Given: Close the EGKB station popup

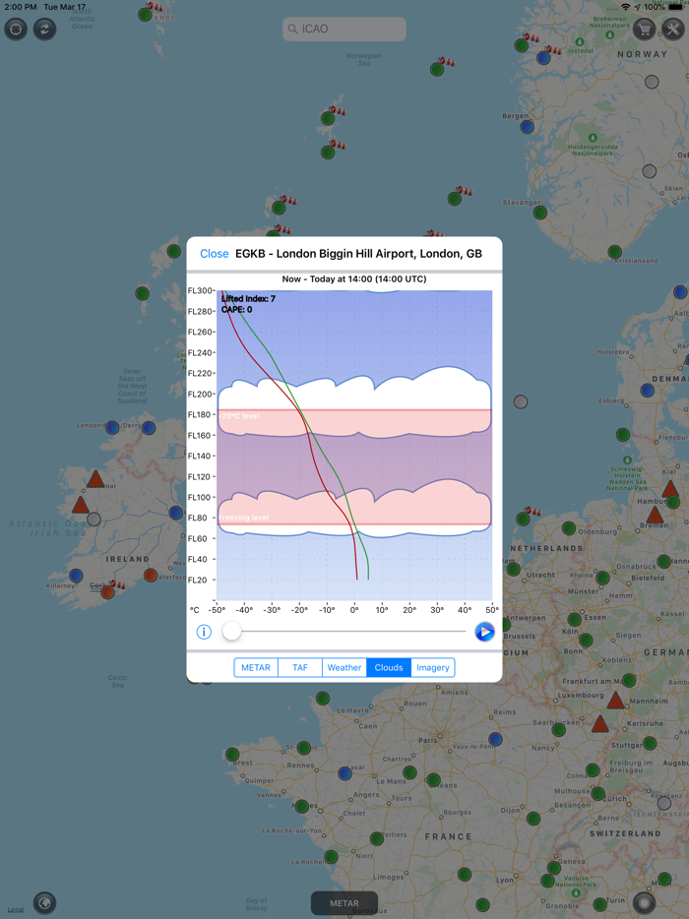Looking at the screenshot, I should 214,254.
